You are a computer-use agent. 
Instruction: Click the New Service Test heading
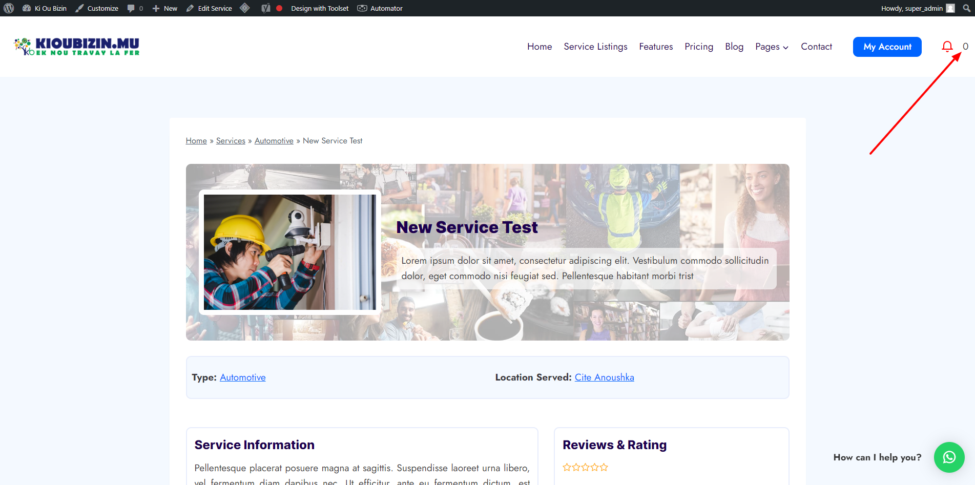tap(467, 227)
